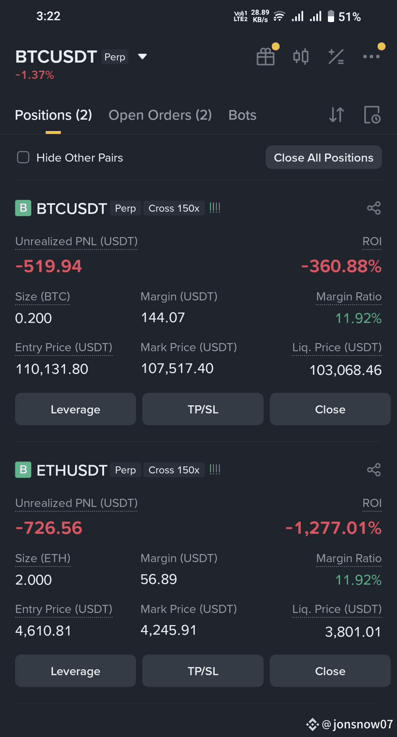Open the plus-minus calculator icon
The height and width of the screenshot is (737, 397).
(336, 57)
